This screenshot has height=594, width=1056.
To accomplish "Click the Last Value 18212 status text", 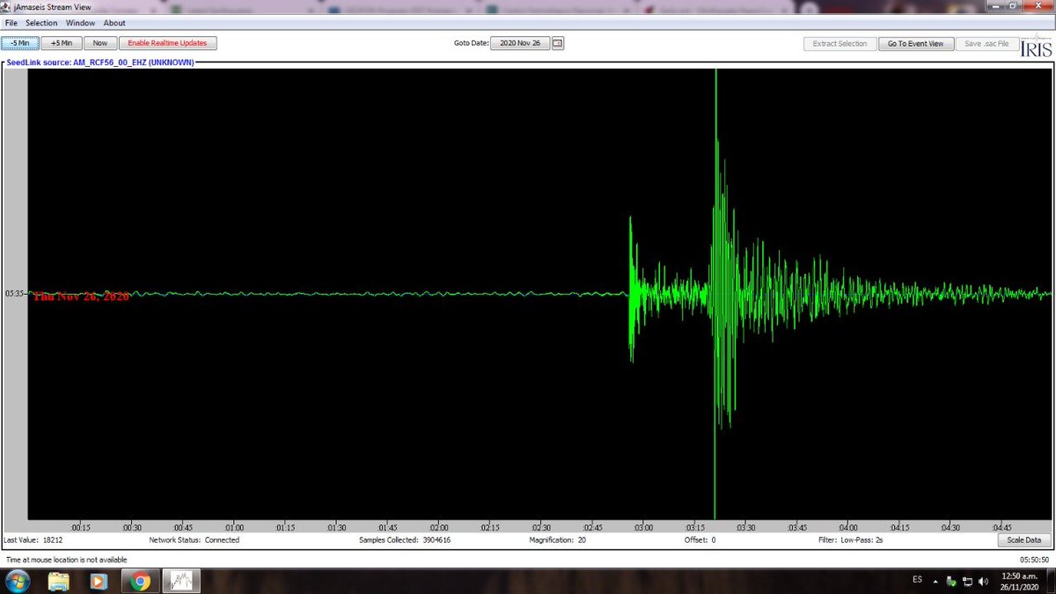I will pyautogui.click(x=32, y=540).
